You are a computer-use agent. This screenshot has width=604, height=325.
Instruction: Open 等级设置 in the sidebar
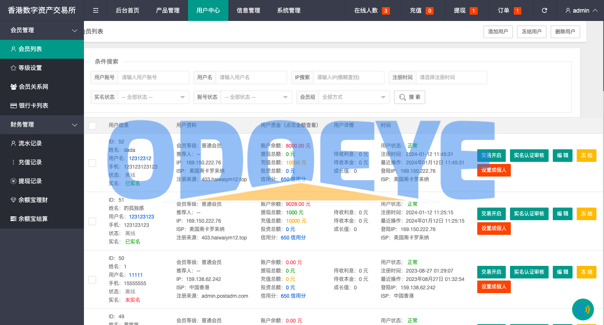point(42,68)
